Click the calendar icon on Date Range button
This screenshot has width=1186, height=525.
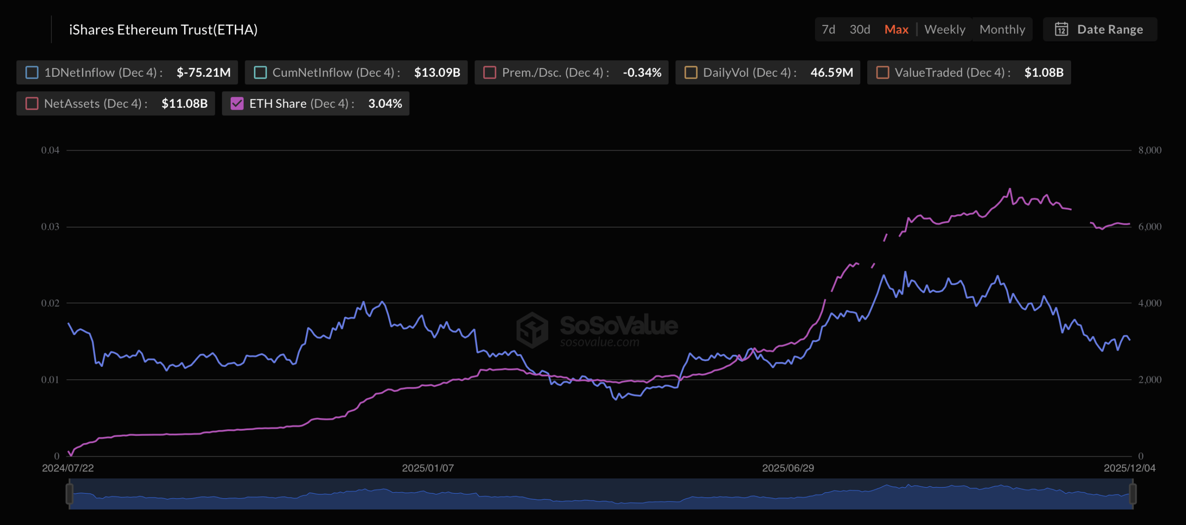click(x=1062, y=29)
